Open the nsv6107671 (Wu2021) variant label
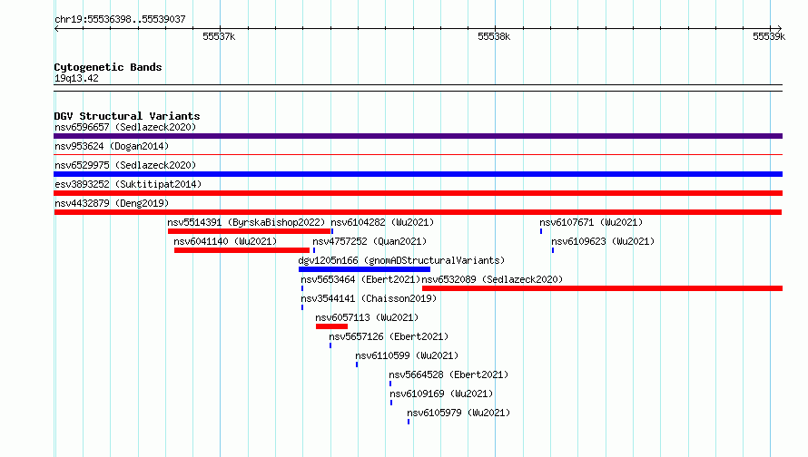This screenshot has height=457, width=808. click(591, 222)
